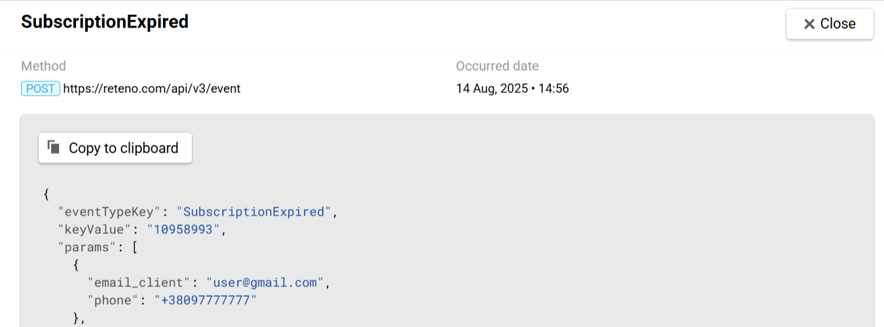The height and width of the screenshot is (327, 884).
Task: Click the copy icon beside clipboard label
Action: (x=54, y=147)
